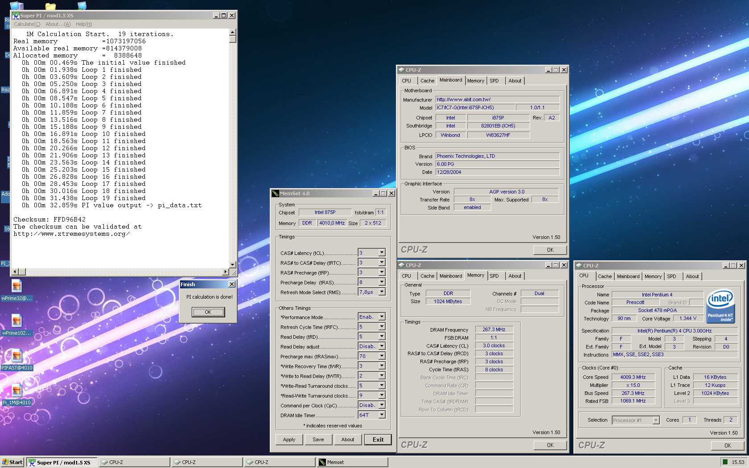Viewport: 749px width, 468px height.
Task: Open Write to Read Delay (tWTR) dropdown
Action: click(382, 376)
